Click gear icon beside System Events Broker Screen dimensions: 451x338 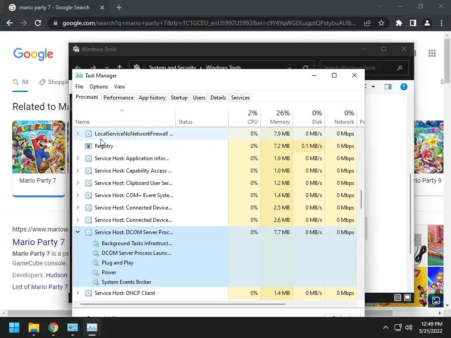[95, 282]
